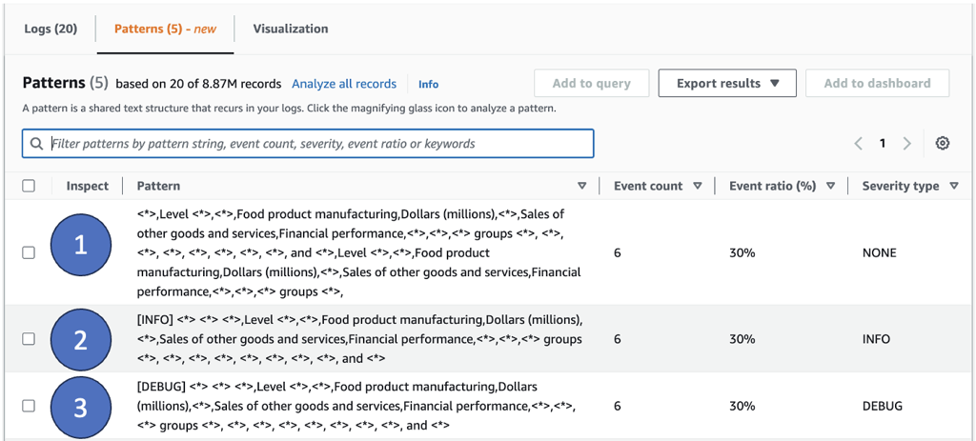
Task: Check the row with severity NONE
Action: 29,252
